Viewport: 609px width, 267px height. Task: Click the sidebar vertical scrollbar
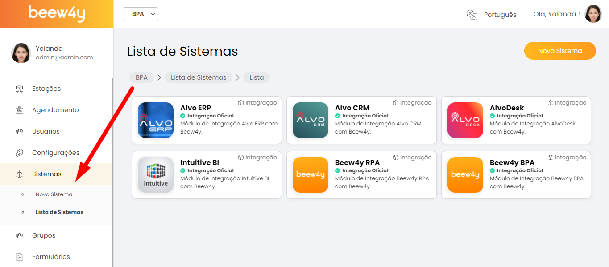[x=112, y=173]
